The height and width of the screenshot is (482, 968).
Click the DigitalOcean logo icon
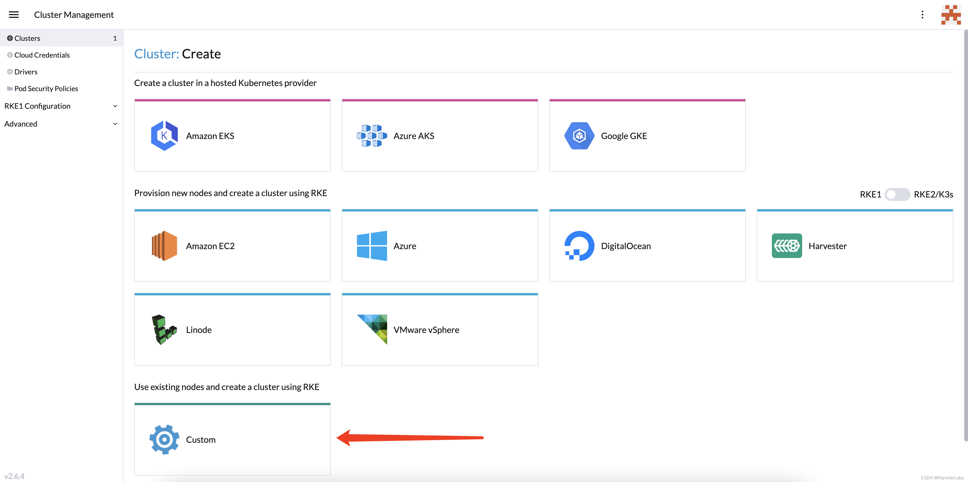click(x=579, y=246)
